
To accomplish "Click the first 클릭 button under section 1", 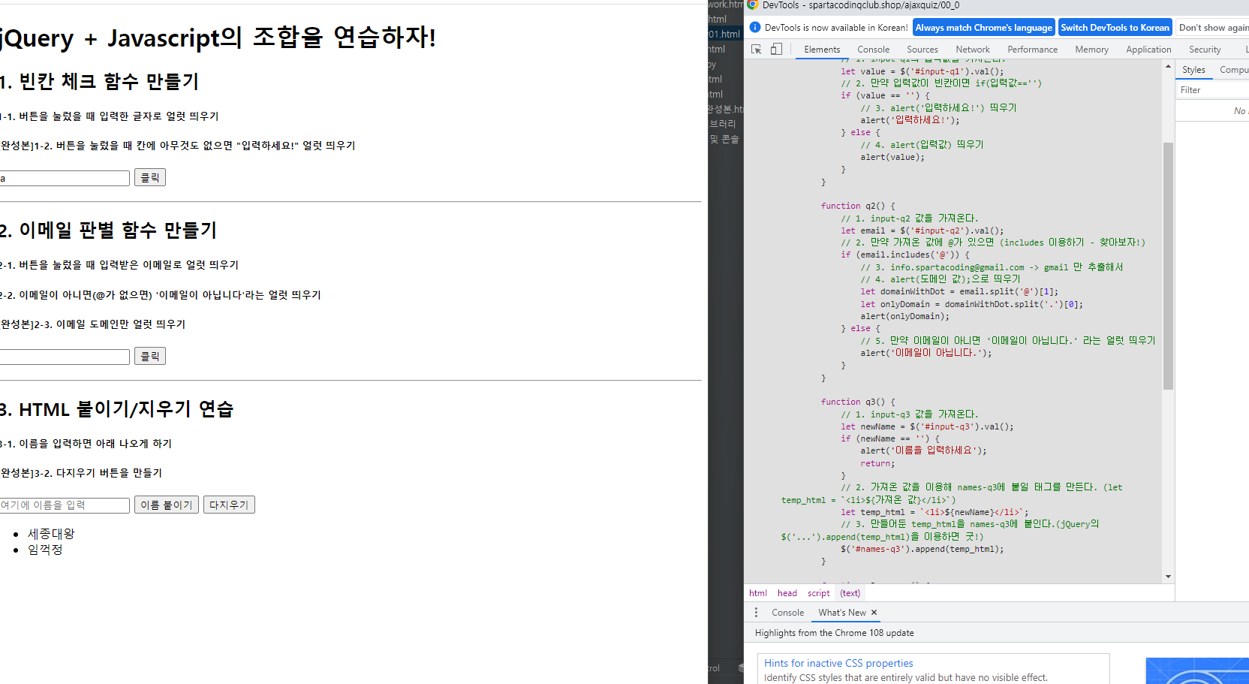I will [x=150, y=178].
